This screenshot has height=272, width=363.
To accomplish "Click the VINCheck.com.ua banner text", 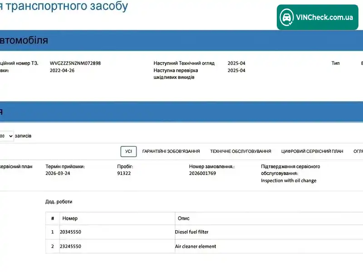I will (x=324, y=17).
